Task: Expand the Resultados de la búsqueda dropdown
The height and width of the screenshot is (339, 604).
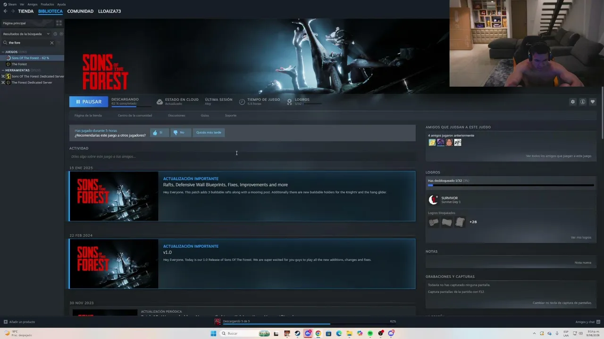Action: tap(26, 34)
